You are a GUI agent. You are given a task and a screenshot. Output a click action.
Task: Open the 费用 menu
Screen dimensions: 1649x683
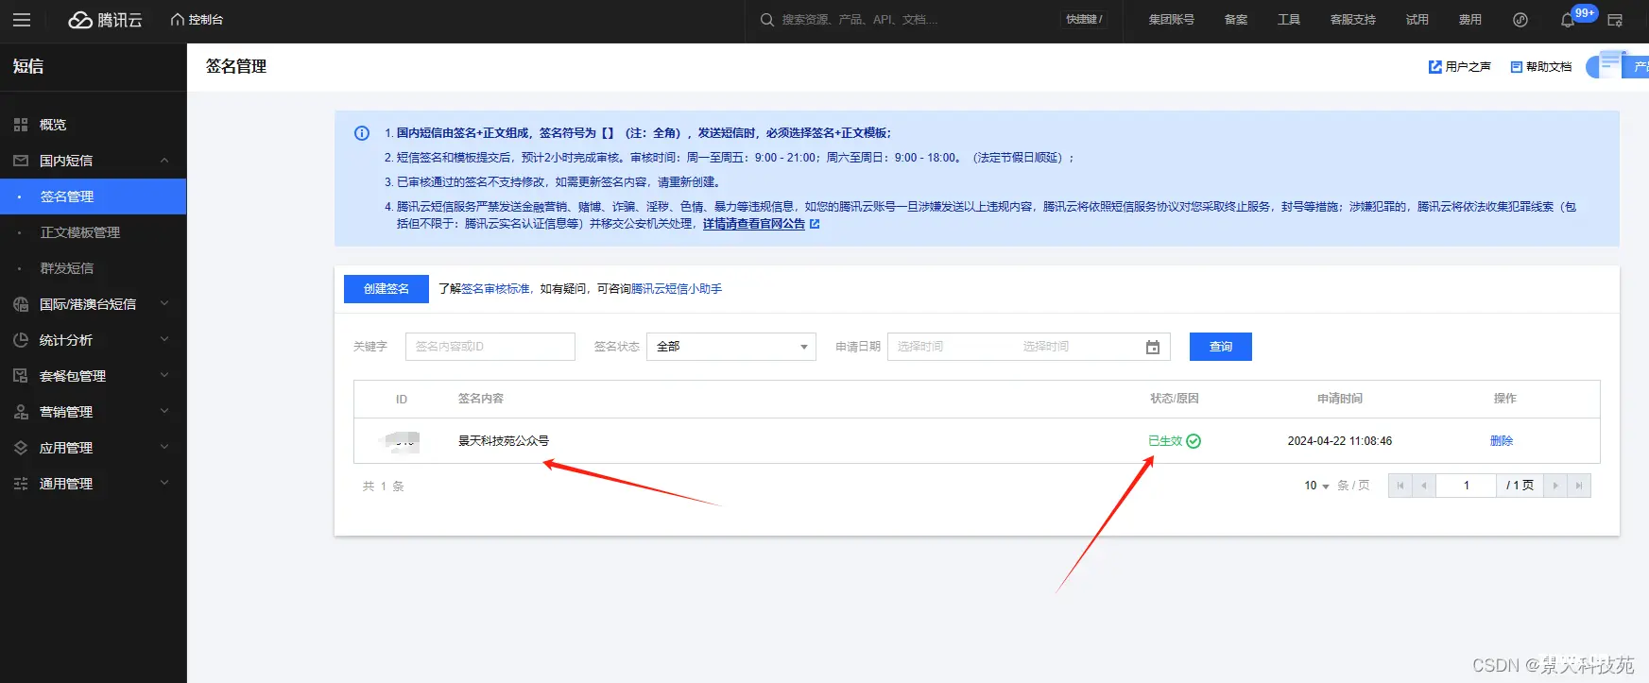[1469, 20]
